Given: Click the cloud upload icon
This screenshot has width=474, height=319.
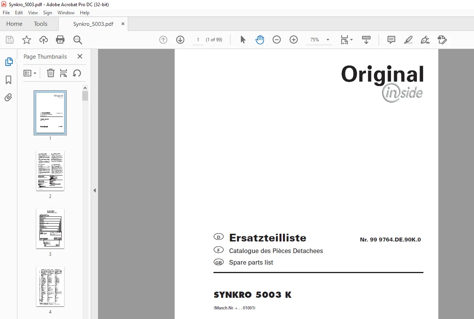Looking at the screenshot, I should (x=44, y=40).
